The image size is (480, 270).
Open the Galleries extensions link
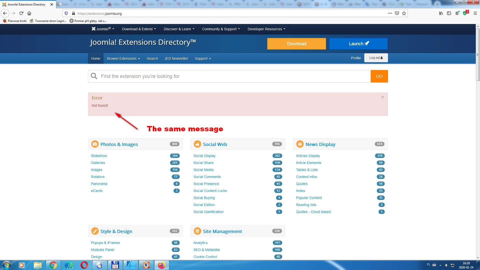point(98,163)
